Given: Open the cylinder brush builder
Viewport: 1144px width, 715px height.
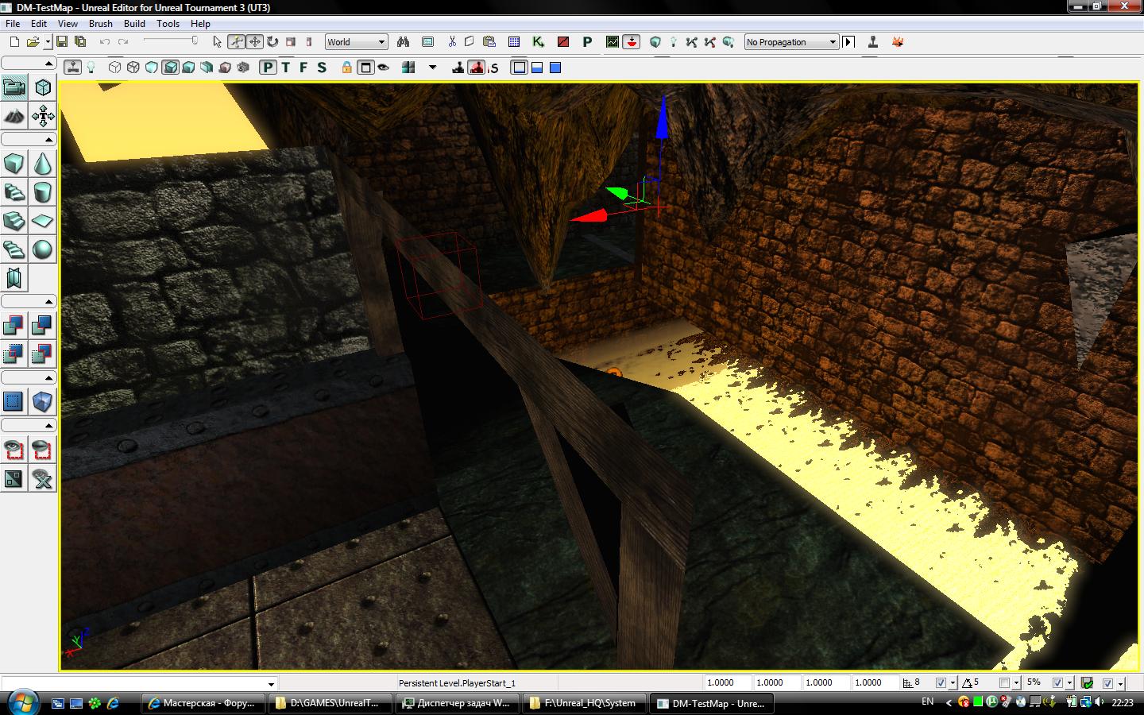Looking at the screenshot, I should click(x=42, y=192).
